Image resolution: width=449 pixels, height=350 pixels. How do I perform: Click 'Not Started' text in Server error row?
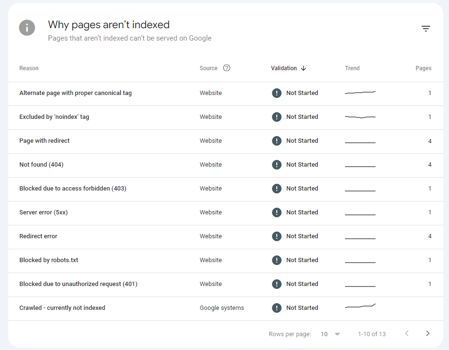point(302,212)
